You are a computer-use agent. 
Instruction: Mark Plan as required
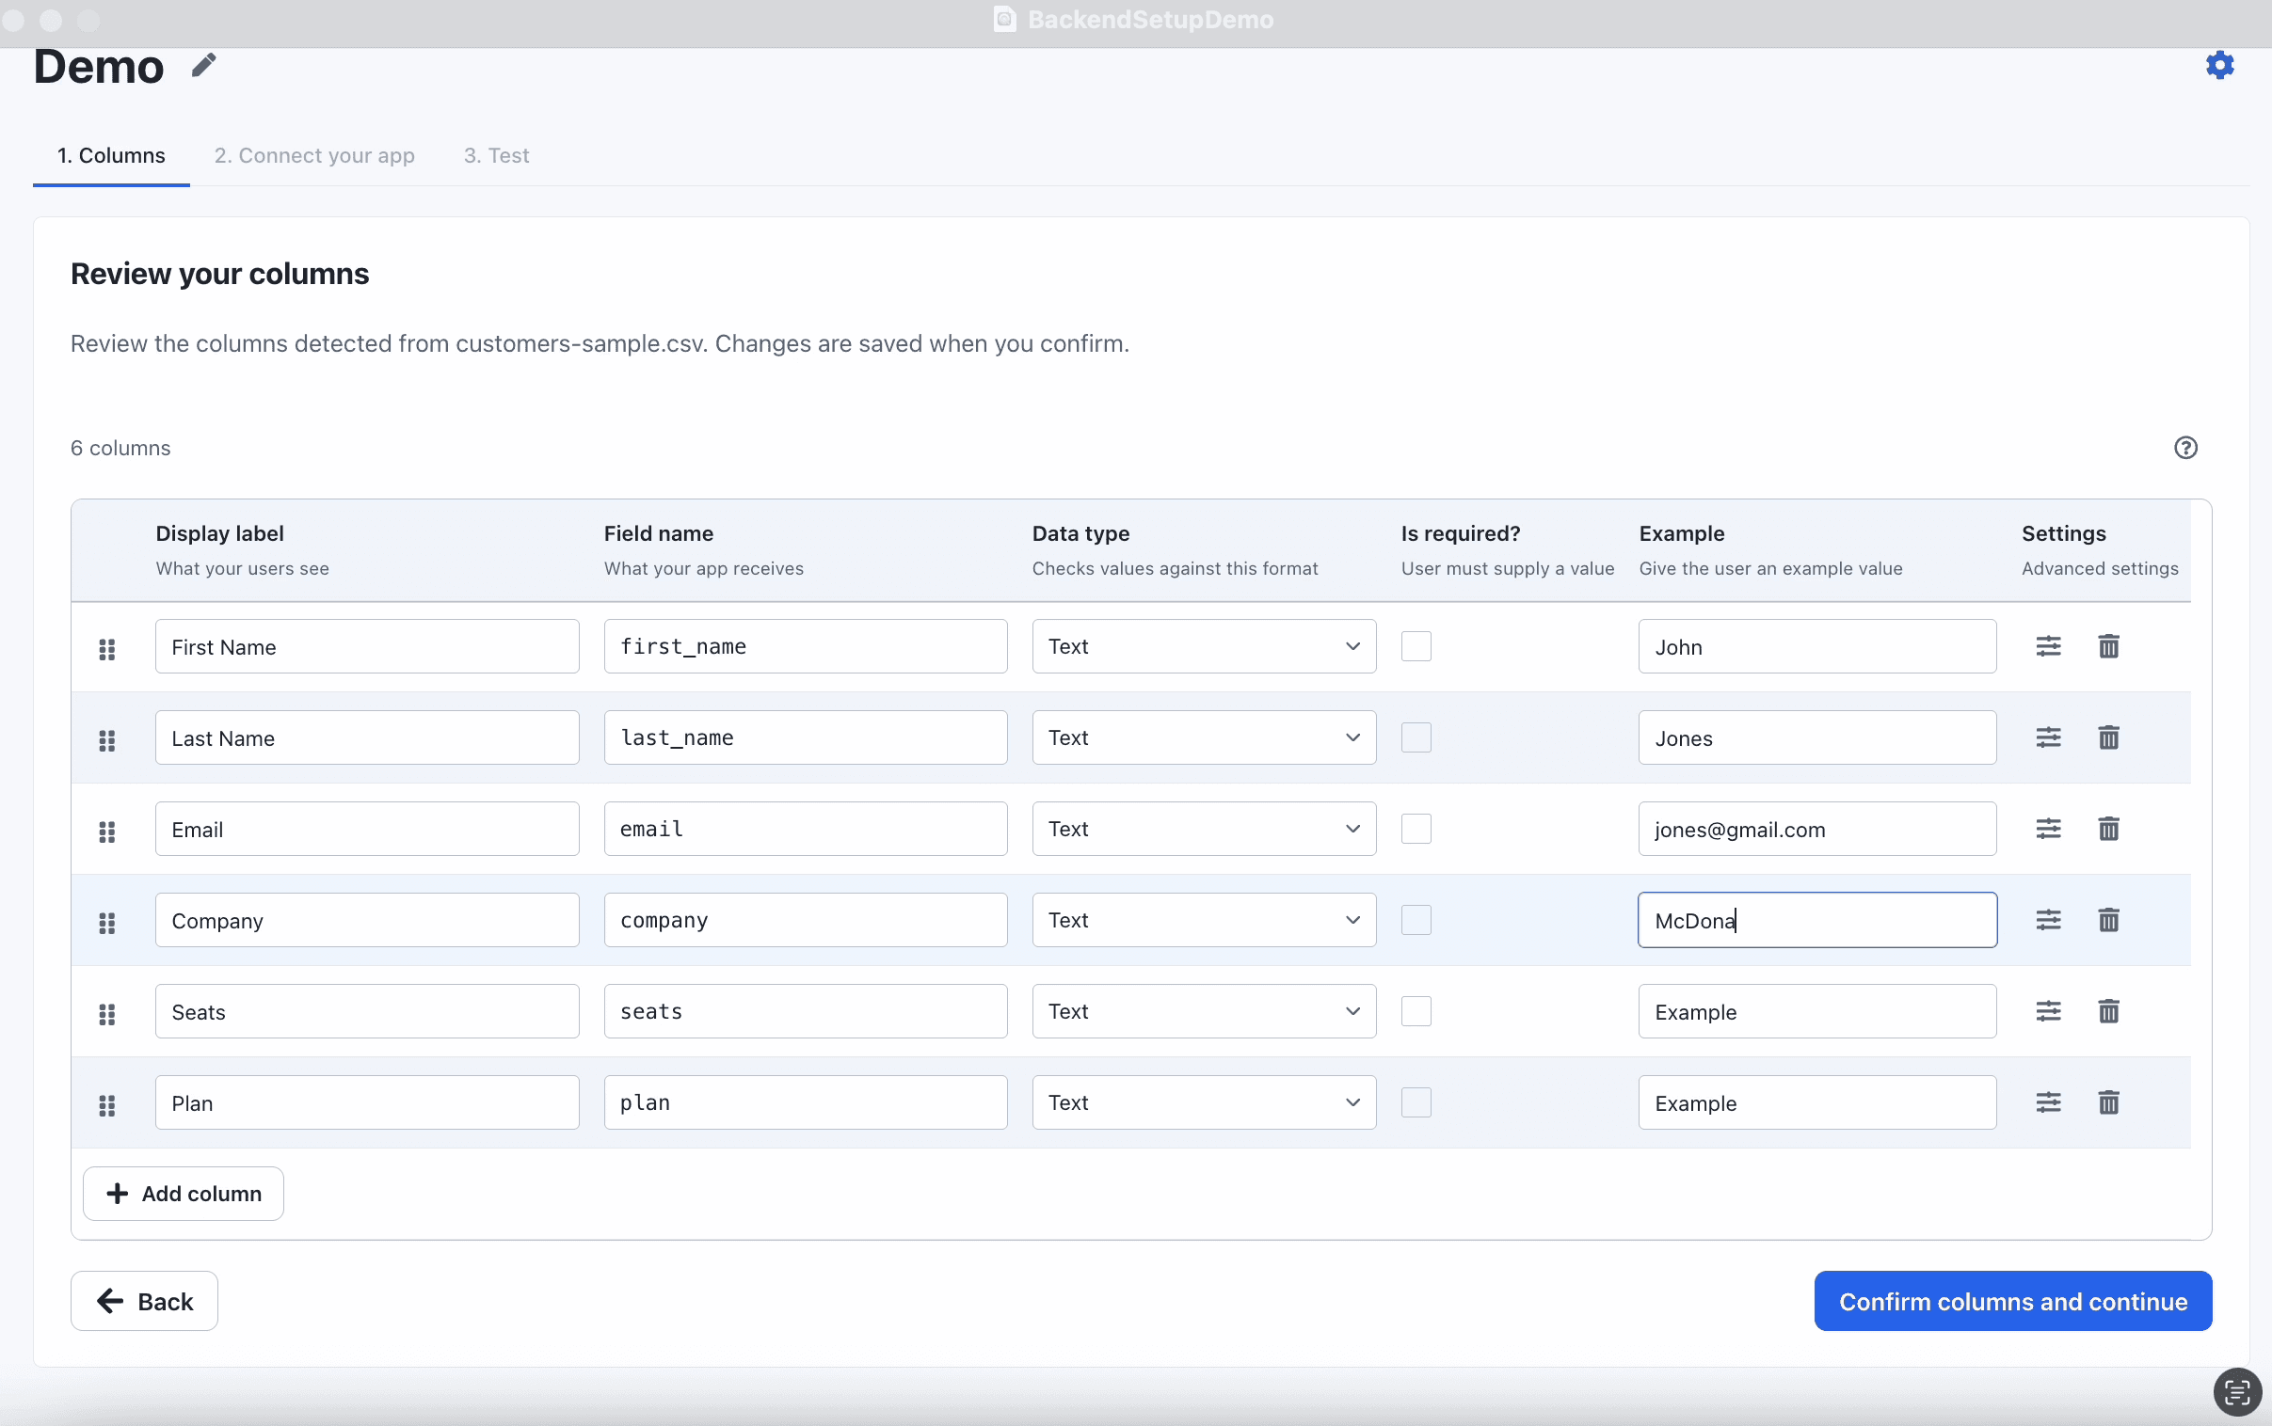[1416, 1102]
